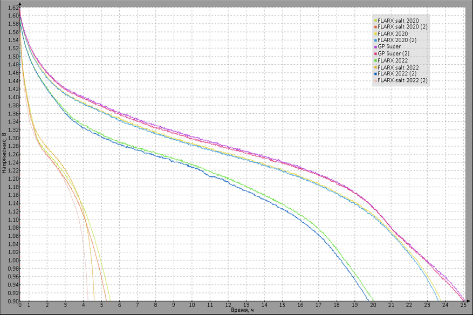Click the green FLARX 2022 legend swatch

click(376, 60)
